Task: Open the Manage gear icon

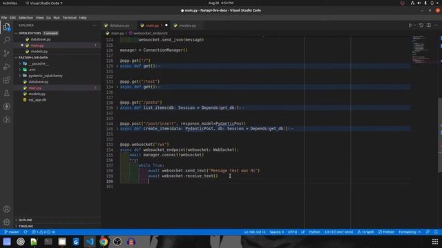Action: pyautogui.click(x=6, y=222)
